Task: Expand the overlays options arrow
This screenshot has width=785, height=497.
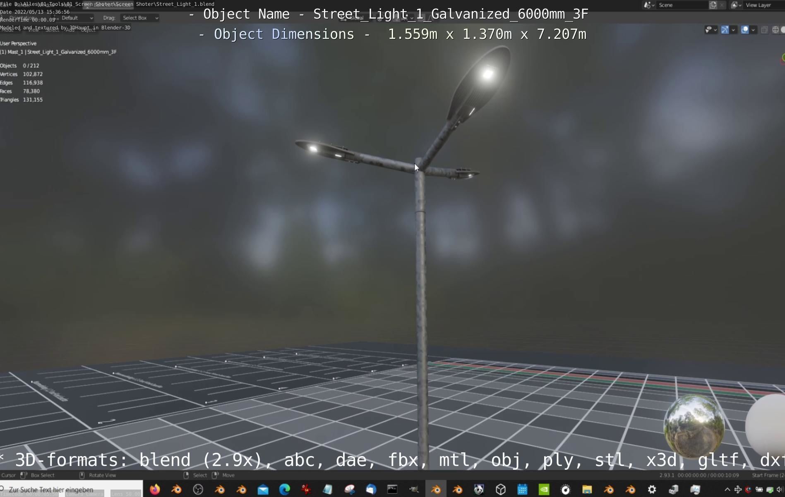Action: 753,30
